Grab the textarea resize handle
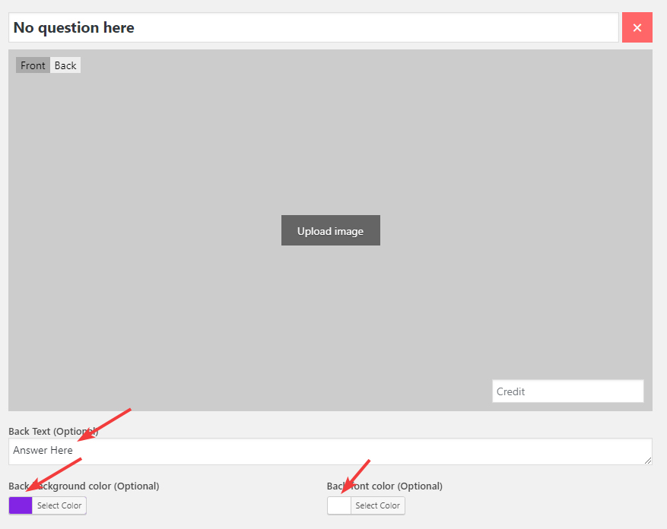Image resolution: width=667 pixels, height=529 pixels. (x=647, y=460)
